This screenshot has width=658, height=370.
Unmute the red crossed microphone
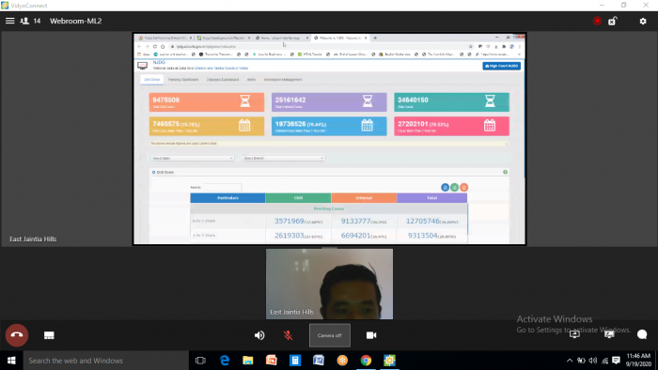[x=288, y=335]
